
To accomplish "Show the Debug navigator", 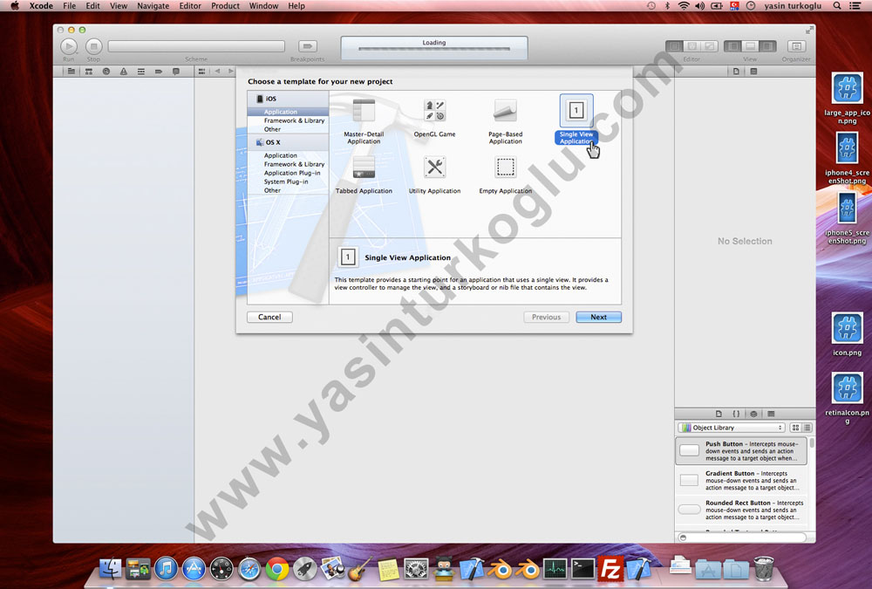I will click(x=141, y=72).
